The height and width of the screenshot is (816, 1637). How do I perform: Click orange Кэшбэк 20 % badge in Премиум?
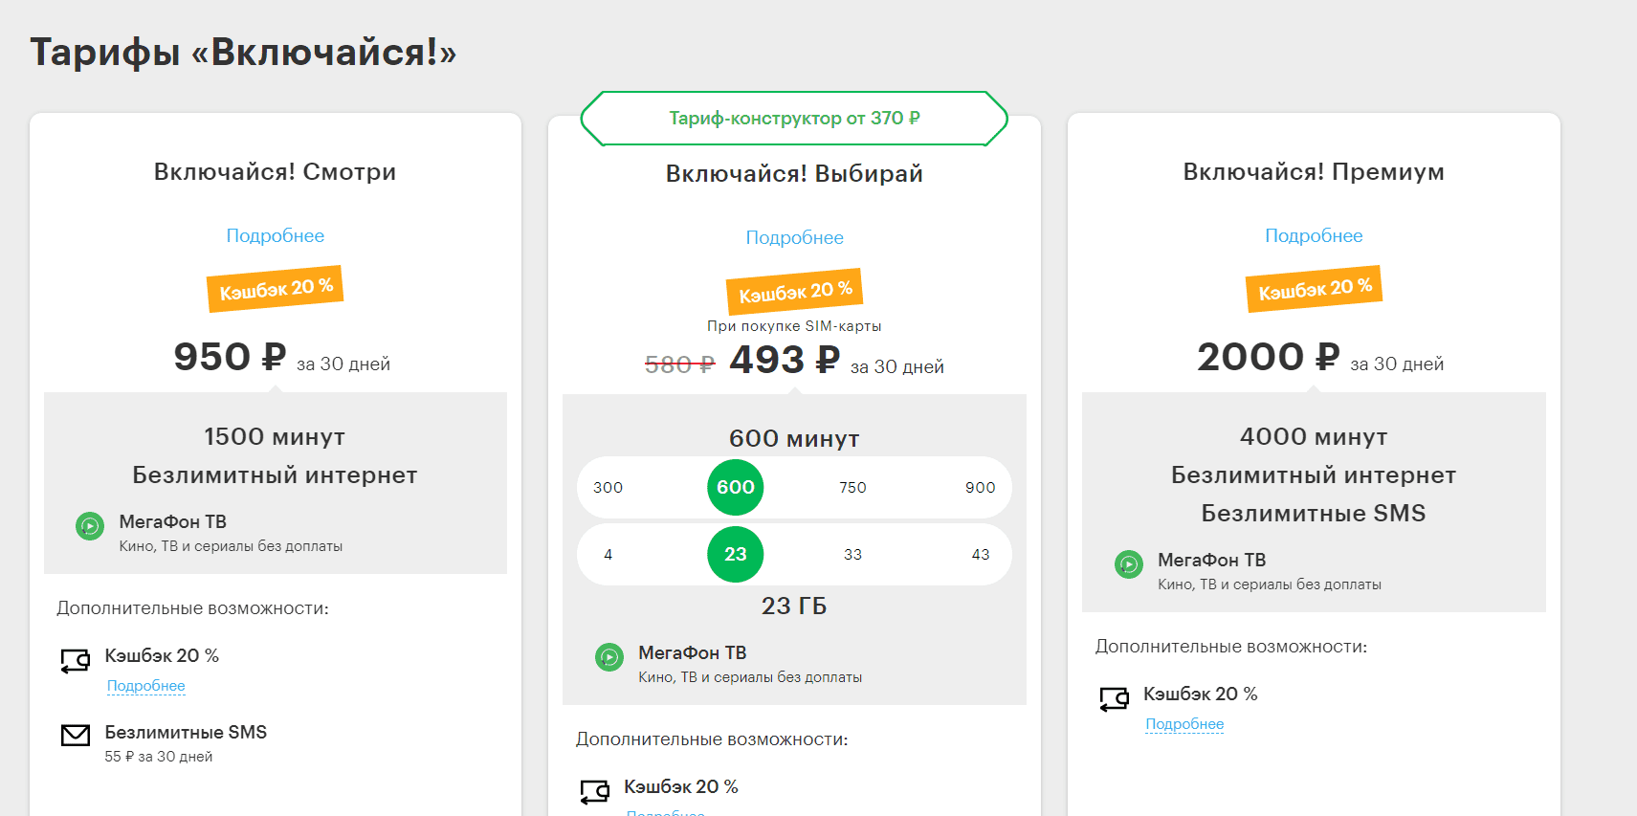pos(1314,288)
